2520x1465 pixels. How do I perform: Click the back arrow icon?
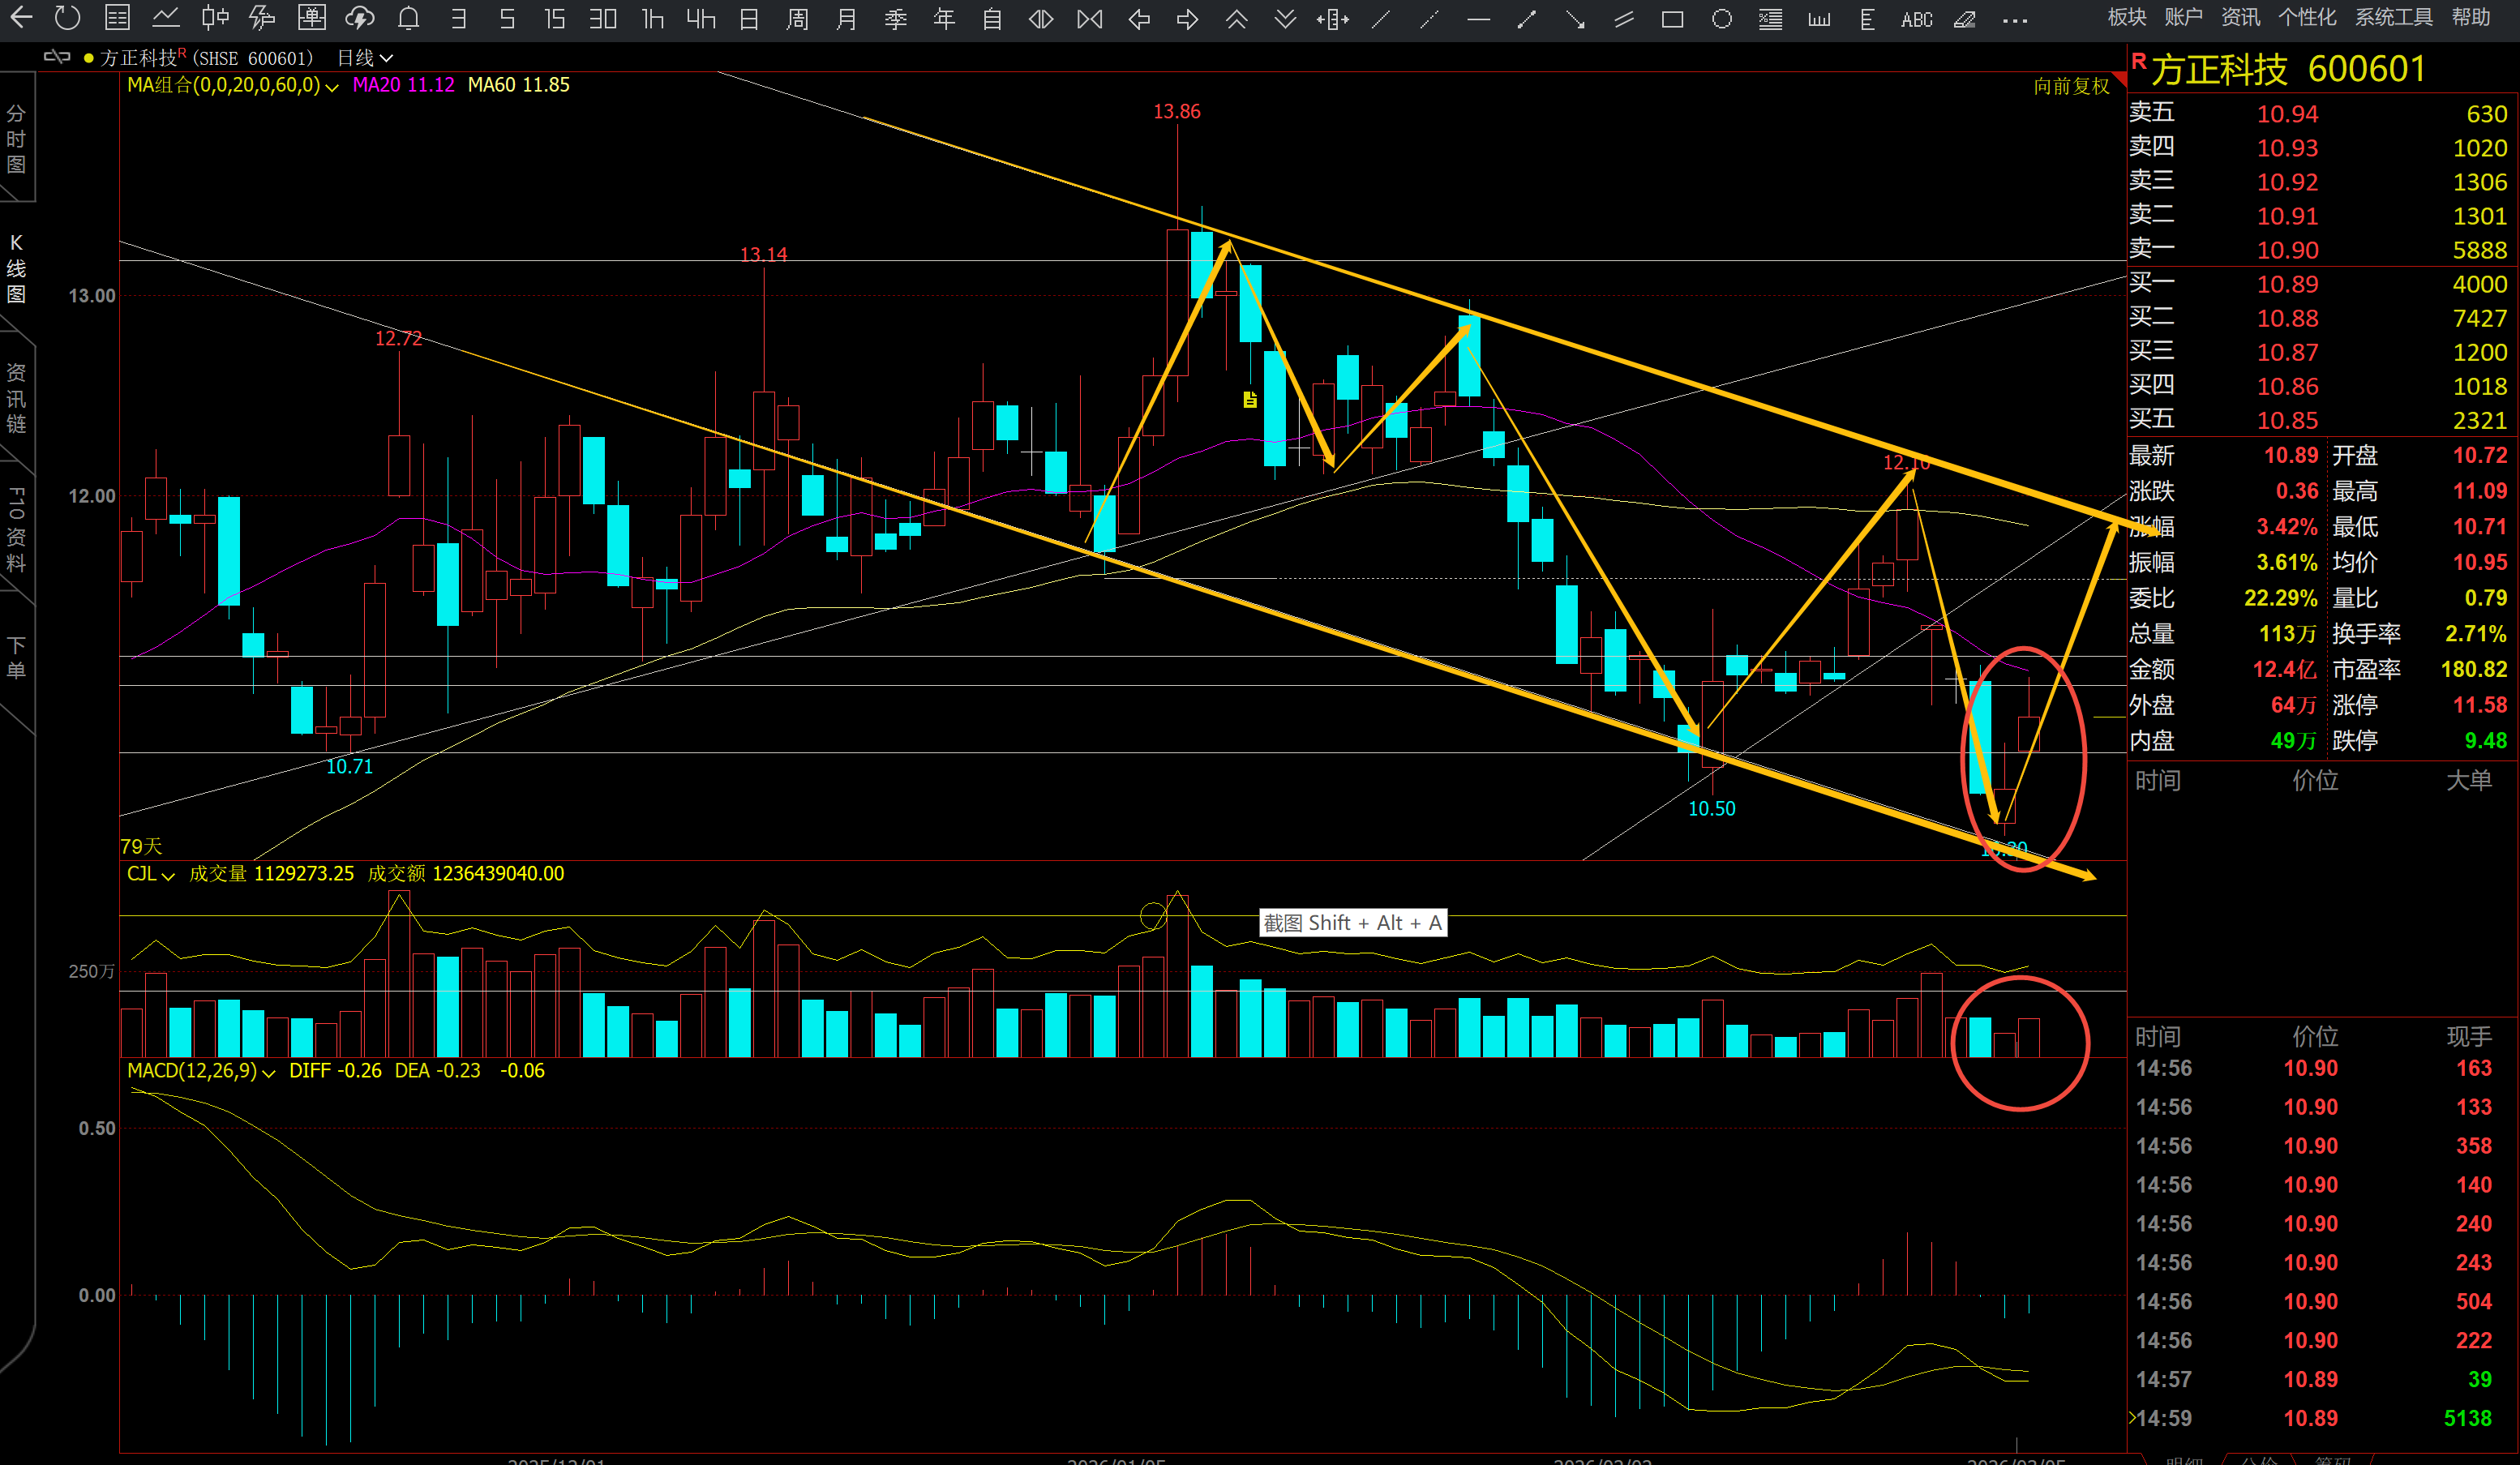[x=21, y=18]
